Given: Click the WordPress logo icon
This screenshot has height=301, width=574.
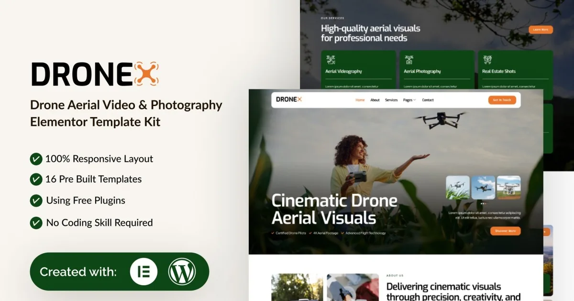Looking at the screenshot, I should (182, 271).
